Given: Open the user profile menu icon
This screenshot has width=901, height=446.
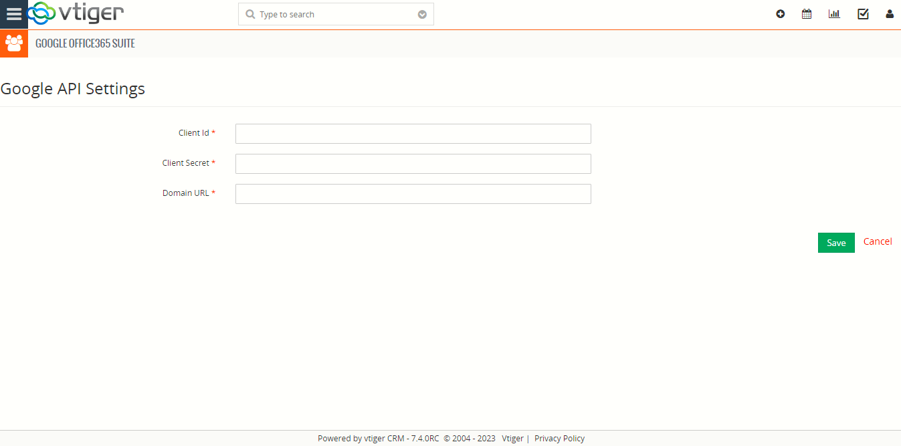Looking at the screenshot, I should (x=890, y=14).
